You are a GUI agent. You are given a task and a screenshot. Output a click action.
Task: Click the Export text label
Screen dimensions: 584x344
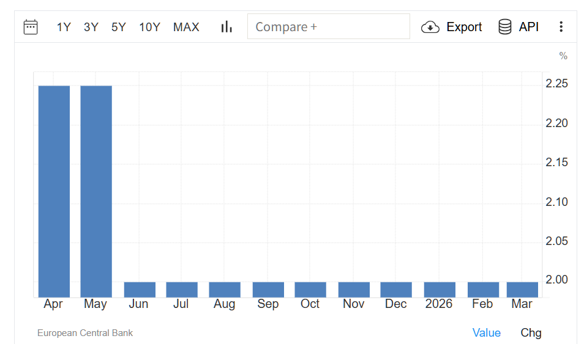464,27
